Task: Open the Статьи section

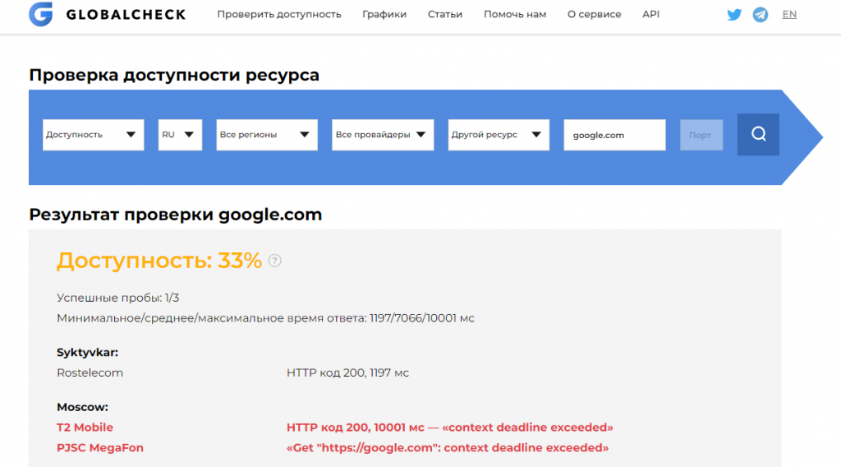Action: (x=445, y=15)
